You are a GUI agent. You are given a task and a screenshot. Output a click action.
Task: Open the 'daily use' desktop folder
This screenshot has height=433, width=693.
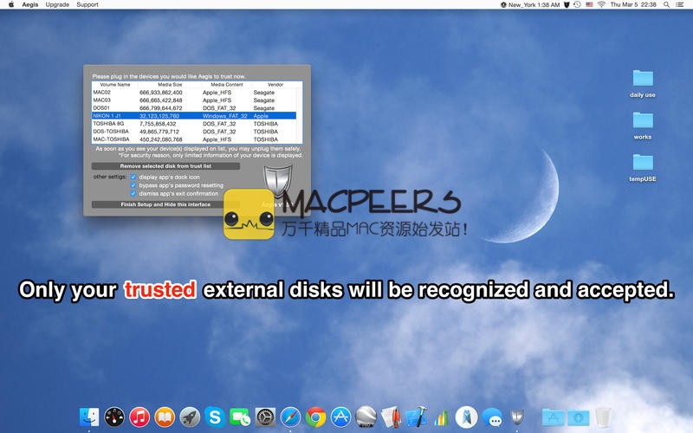642,79
